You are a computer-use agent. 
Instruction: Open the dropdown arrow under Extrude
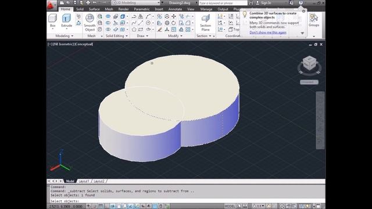[x=66, y=28]
